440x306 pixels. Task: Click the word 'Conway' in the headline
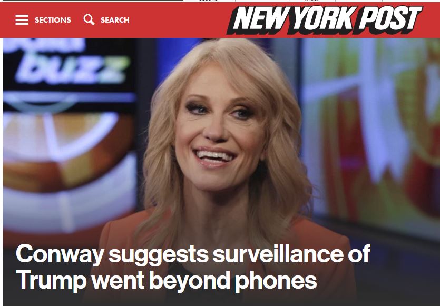(x=60, y=254)
